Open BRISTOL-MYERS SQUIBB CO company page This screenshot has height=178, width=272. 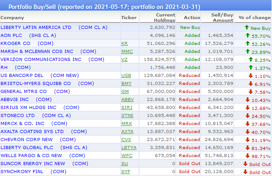tap(36, 84)
